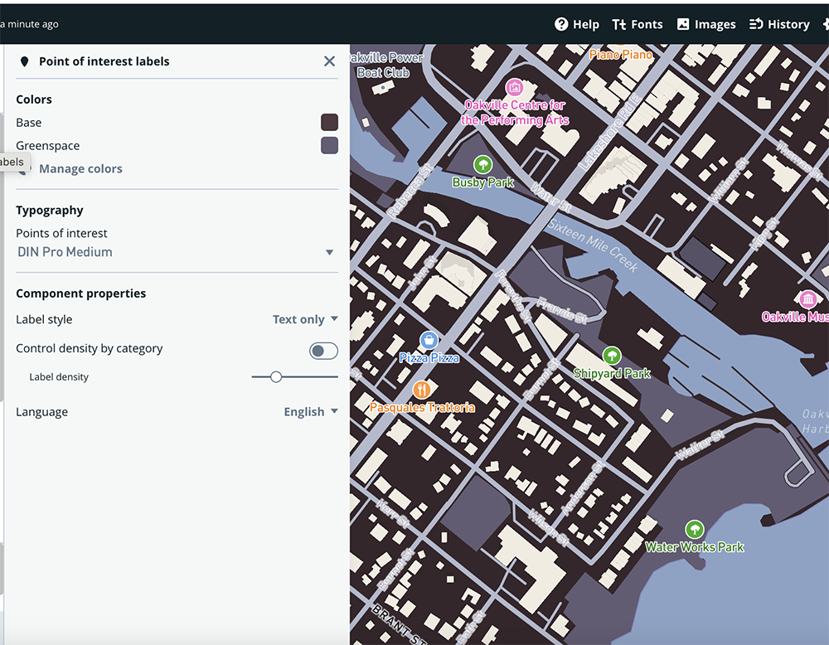The image size is (829, 645).
Task: Select the Pizza Pizza restaurant marker
Action: click(428, 340)
